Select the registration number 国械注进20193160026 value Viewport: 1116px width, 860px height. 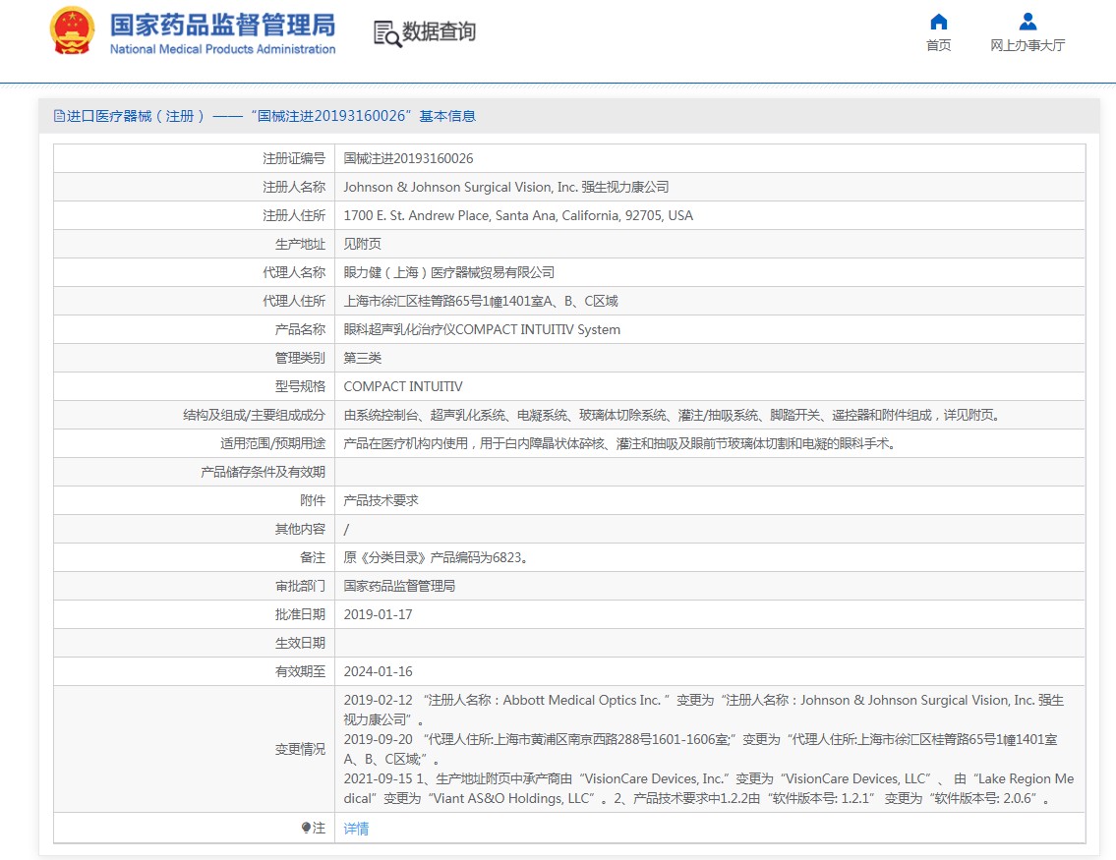pos(408,158)
